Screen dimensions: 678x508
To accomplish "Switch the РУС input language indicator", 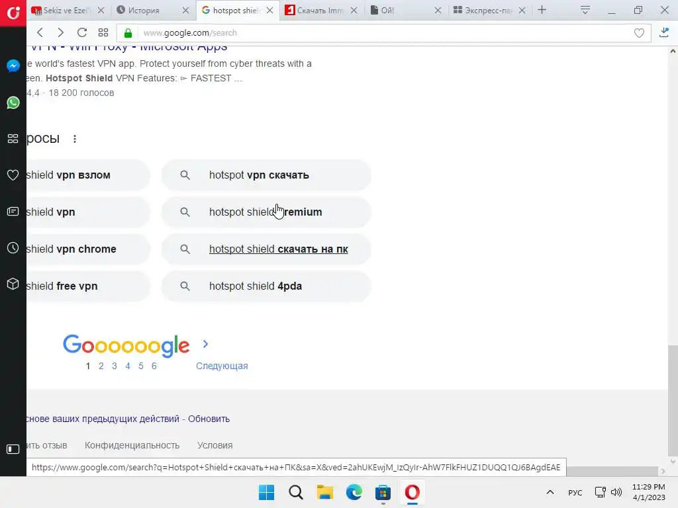I will click(575, 492).
